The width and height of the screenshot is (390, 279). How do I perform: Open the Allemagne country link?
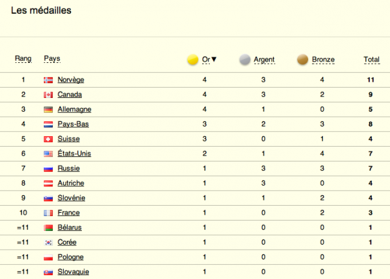74,110
